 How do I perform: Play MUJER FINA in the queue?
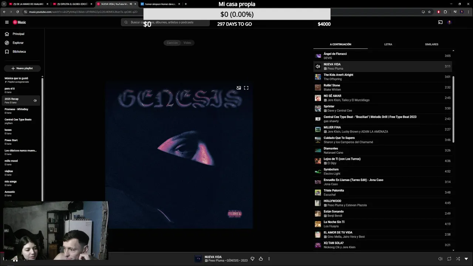pos(382,129)
